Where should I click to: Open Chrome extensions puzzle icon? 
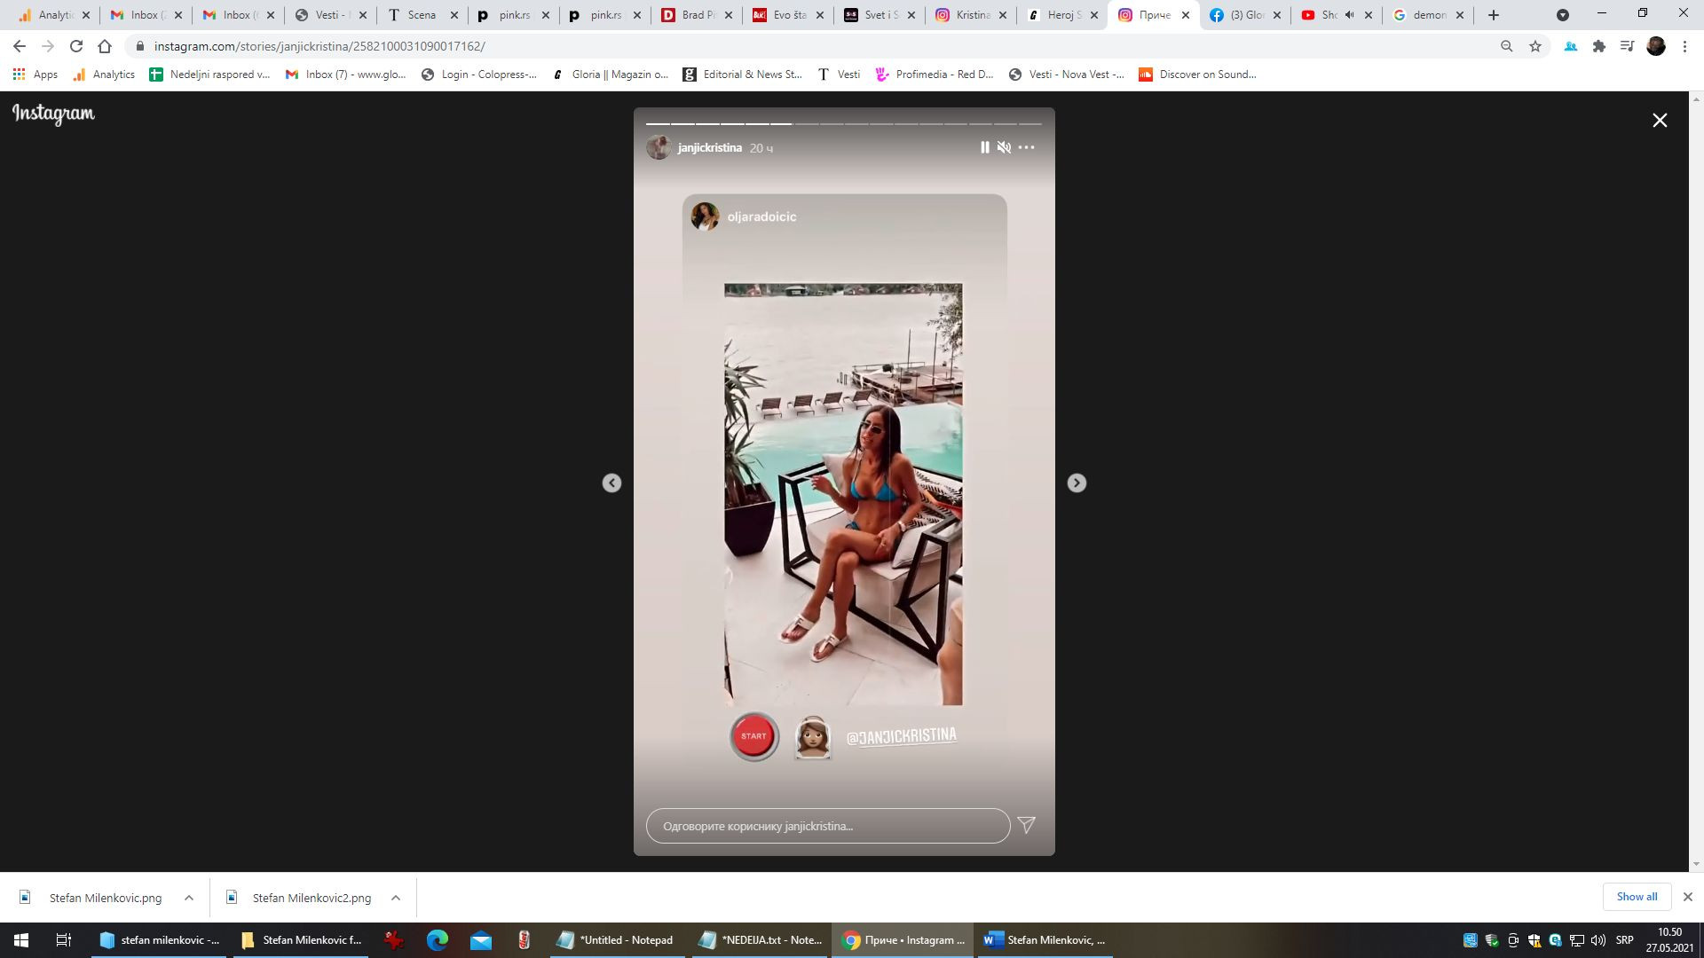1599,46
